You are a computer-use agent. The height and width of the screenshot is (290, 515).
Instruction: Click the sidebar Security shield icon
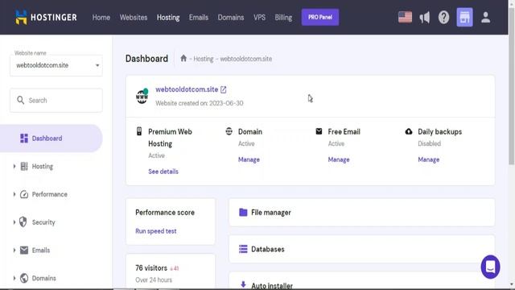coord(23,222)
